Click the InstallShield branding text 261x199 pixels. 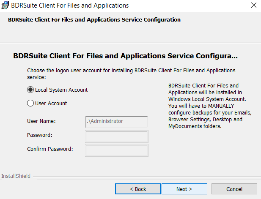click(16, 176)
